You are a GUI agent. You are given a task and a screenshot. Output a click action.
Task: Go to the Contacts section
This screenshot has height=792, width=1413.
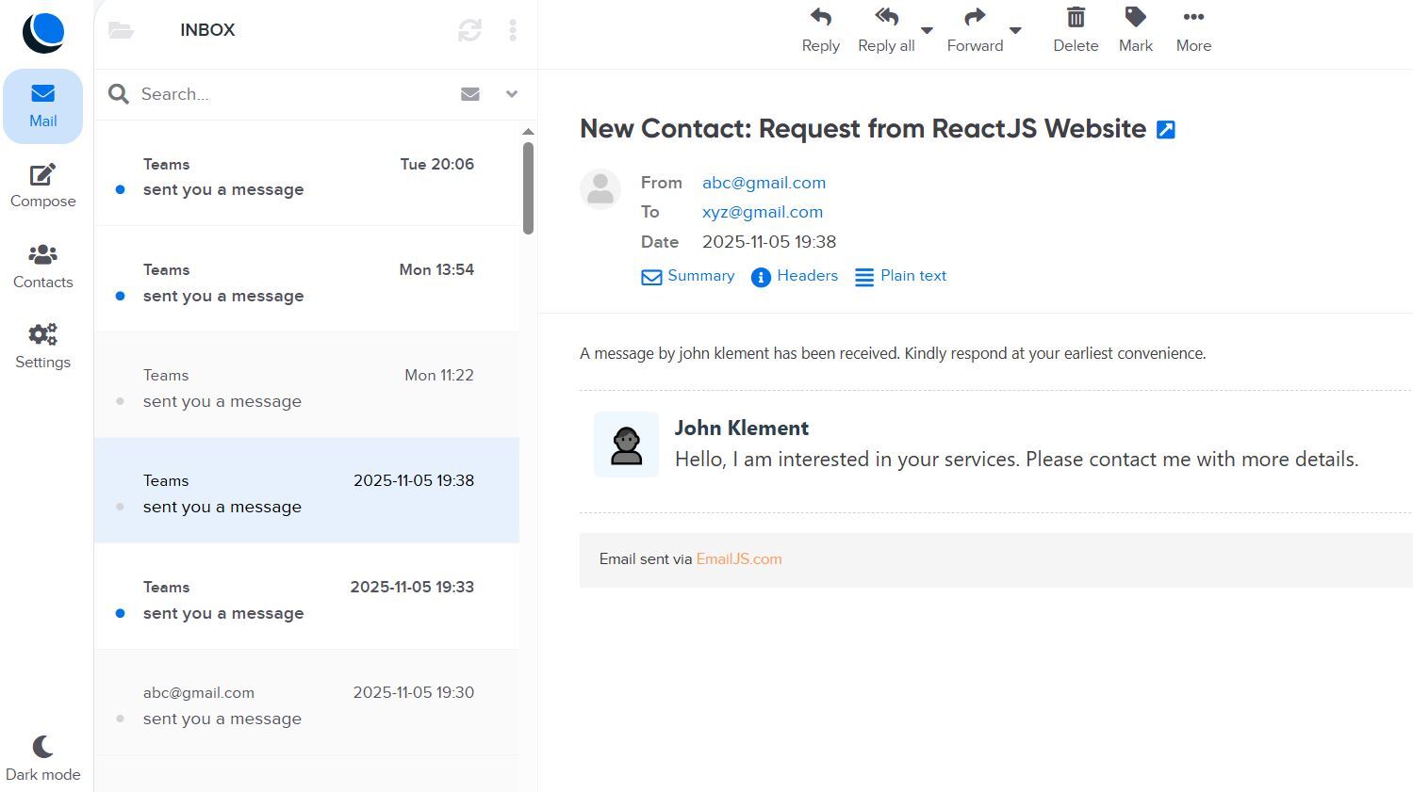click(x=42, y=267)
